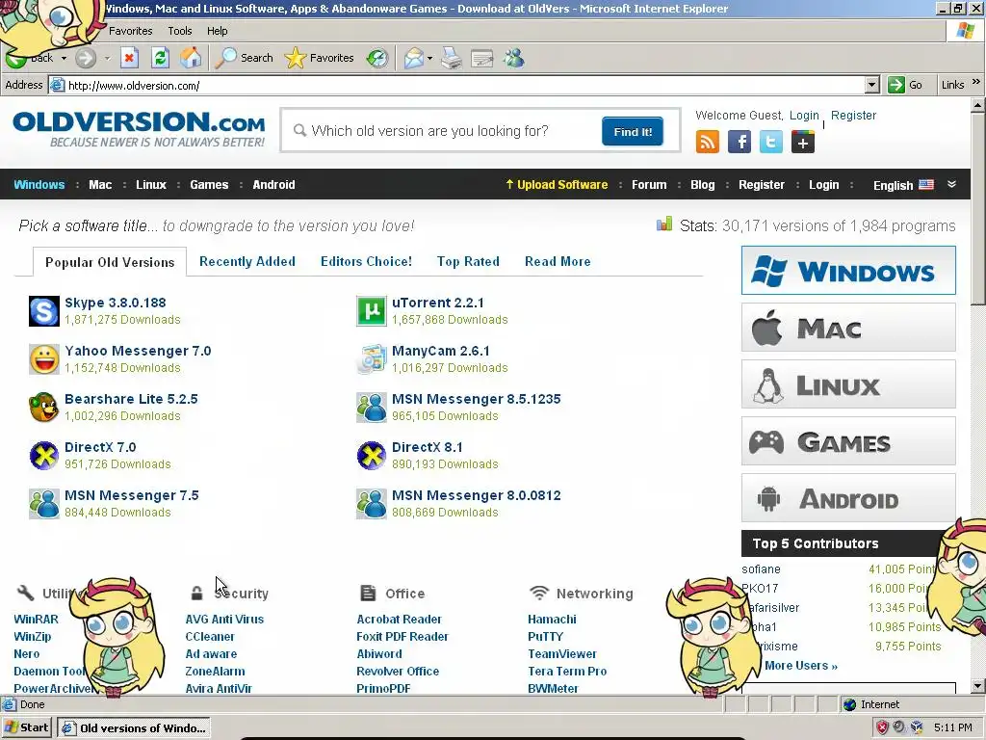Open the TeamViewer link under Networking
Image resolution: width=986 pixels, height=740 pixels.
(562, 654)
